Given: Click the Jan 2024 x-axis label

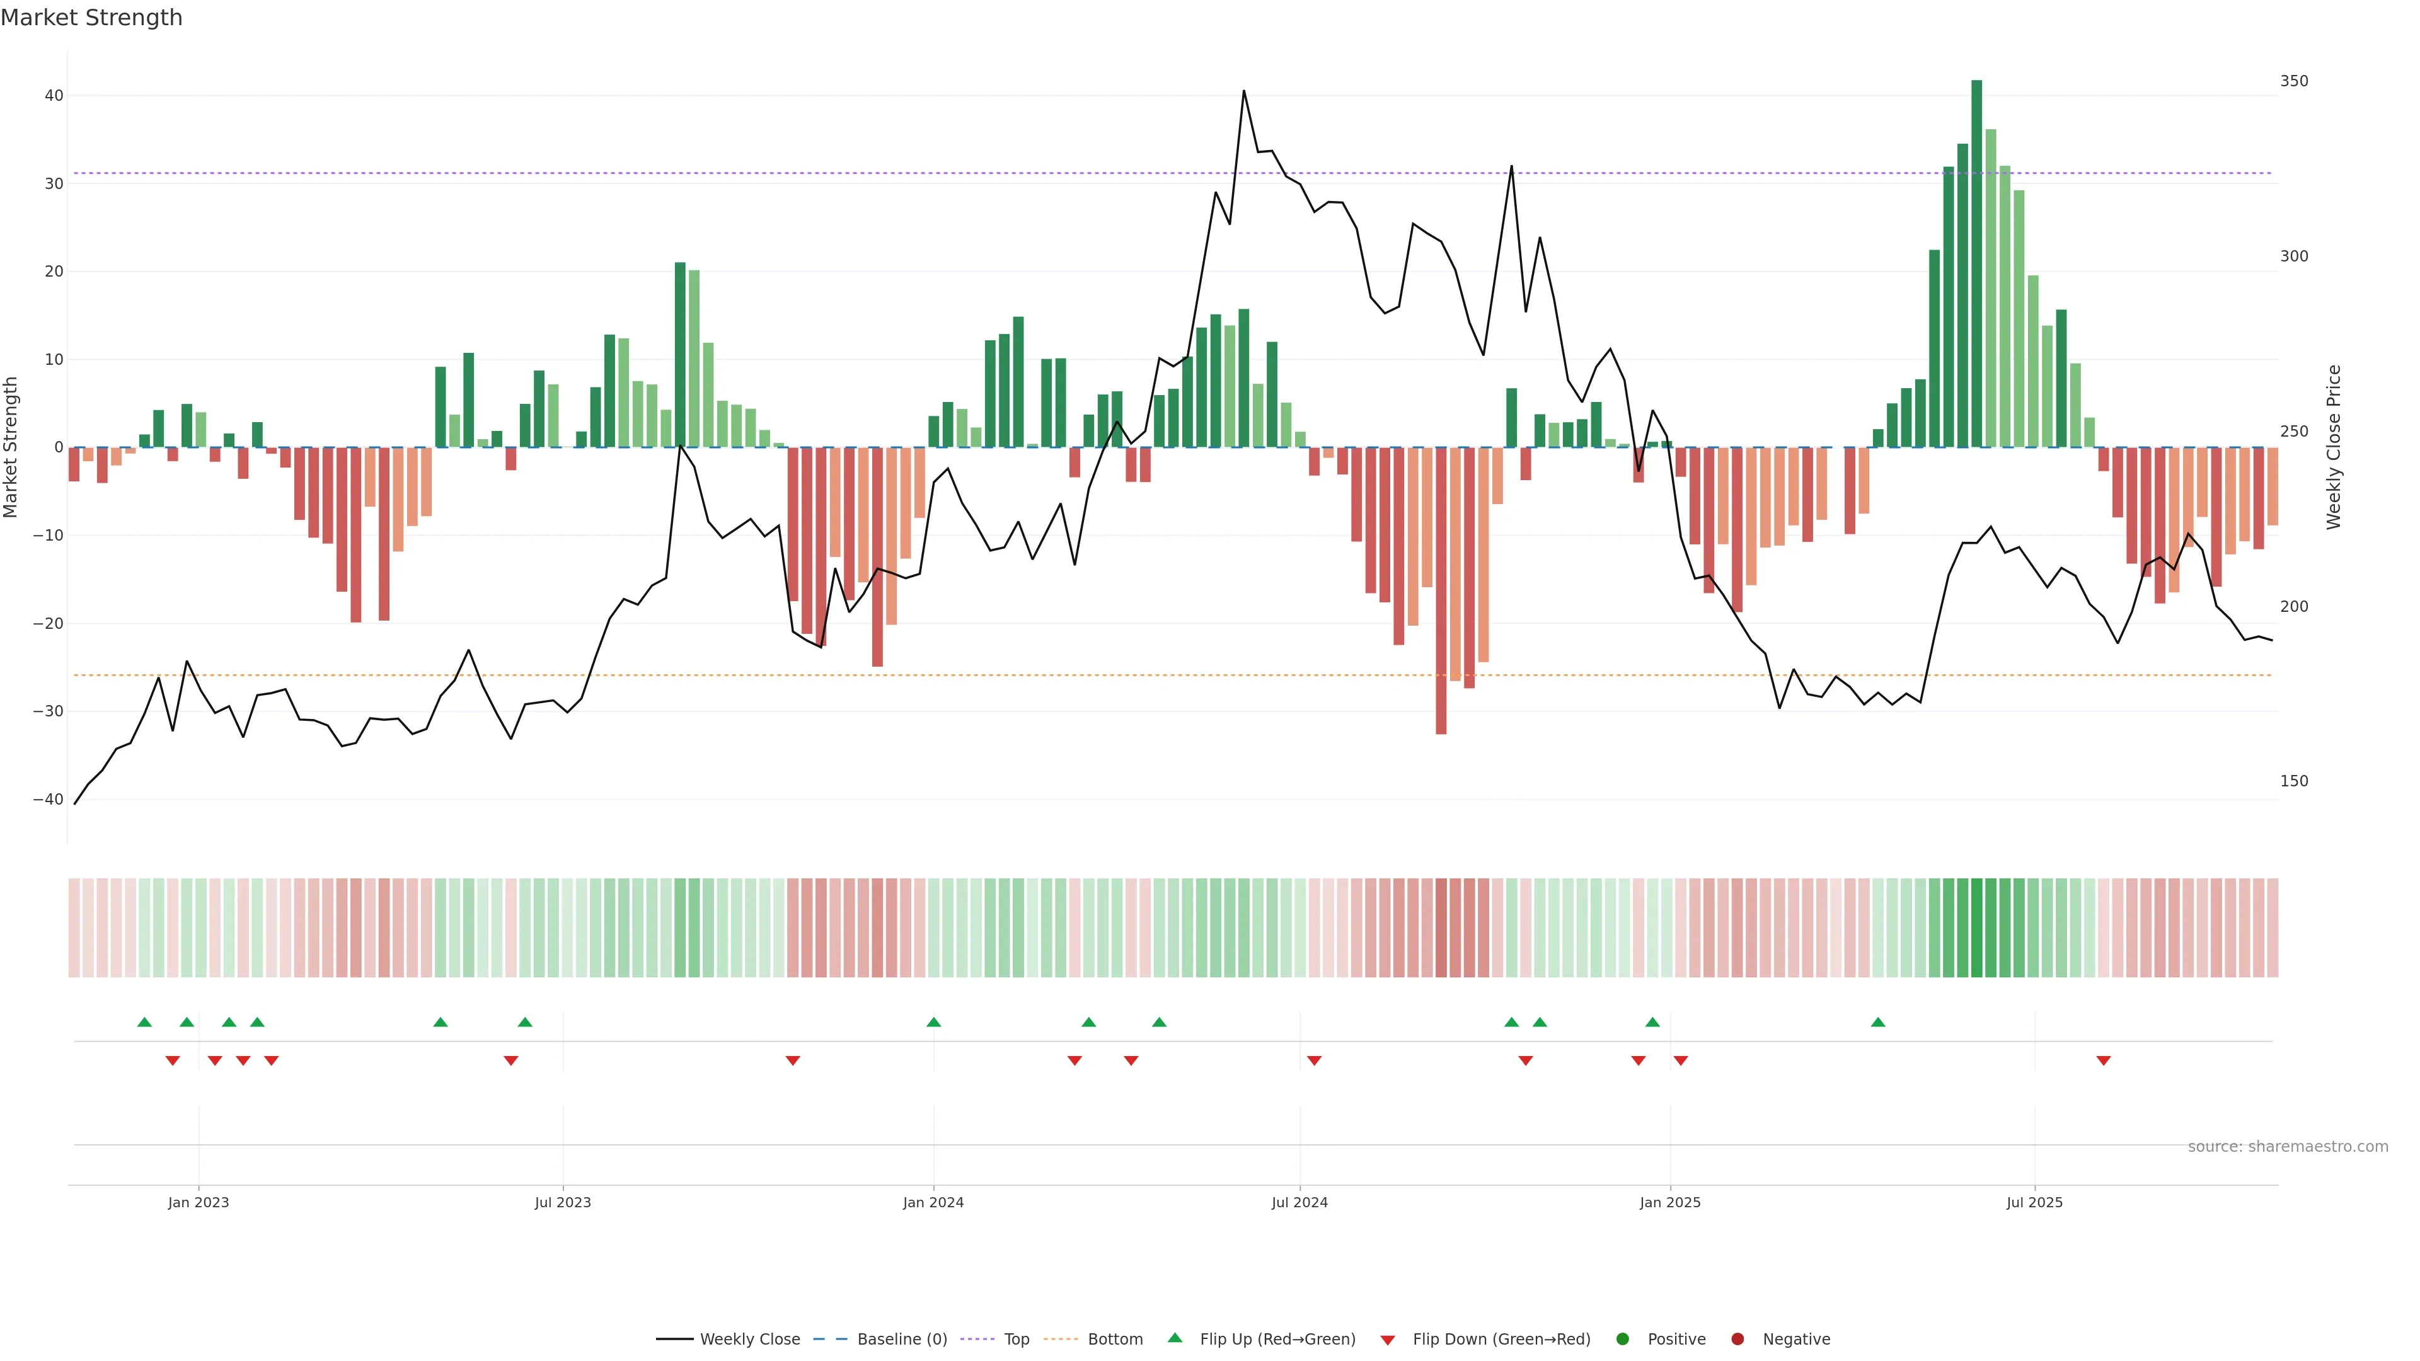Looking at the screenshot, I should click(933, 1202).
